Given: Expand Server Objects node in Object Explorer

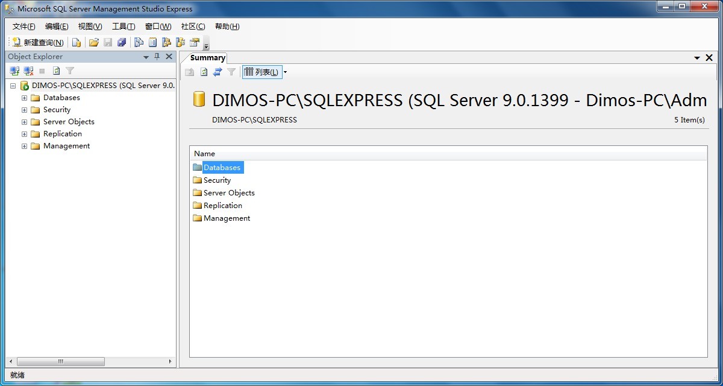Looking at the screenshot, I should coord(25,122).
